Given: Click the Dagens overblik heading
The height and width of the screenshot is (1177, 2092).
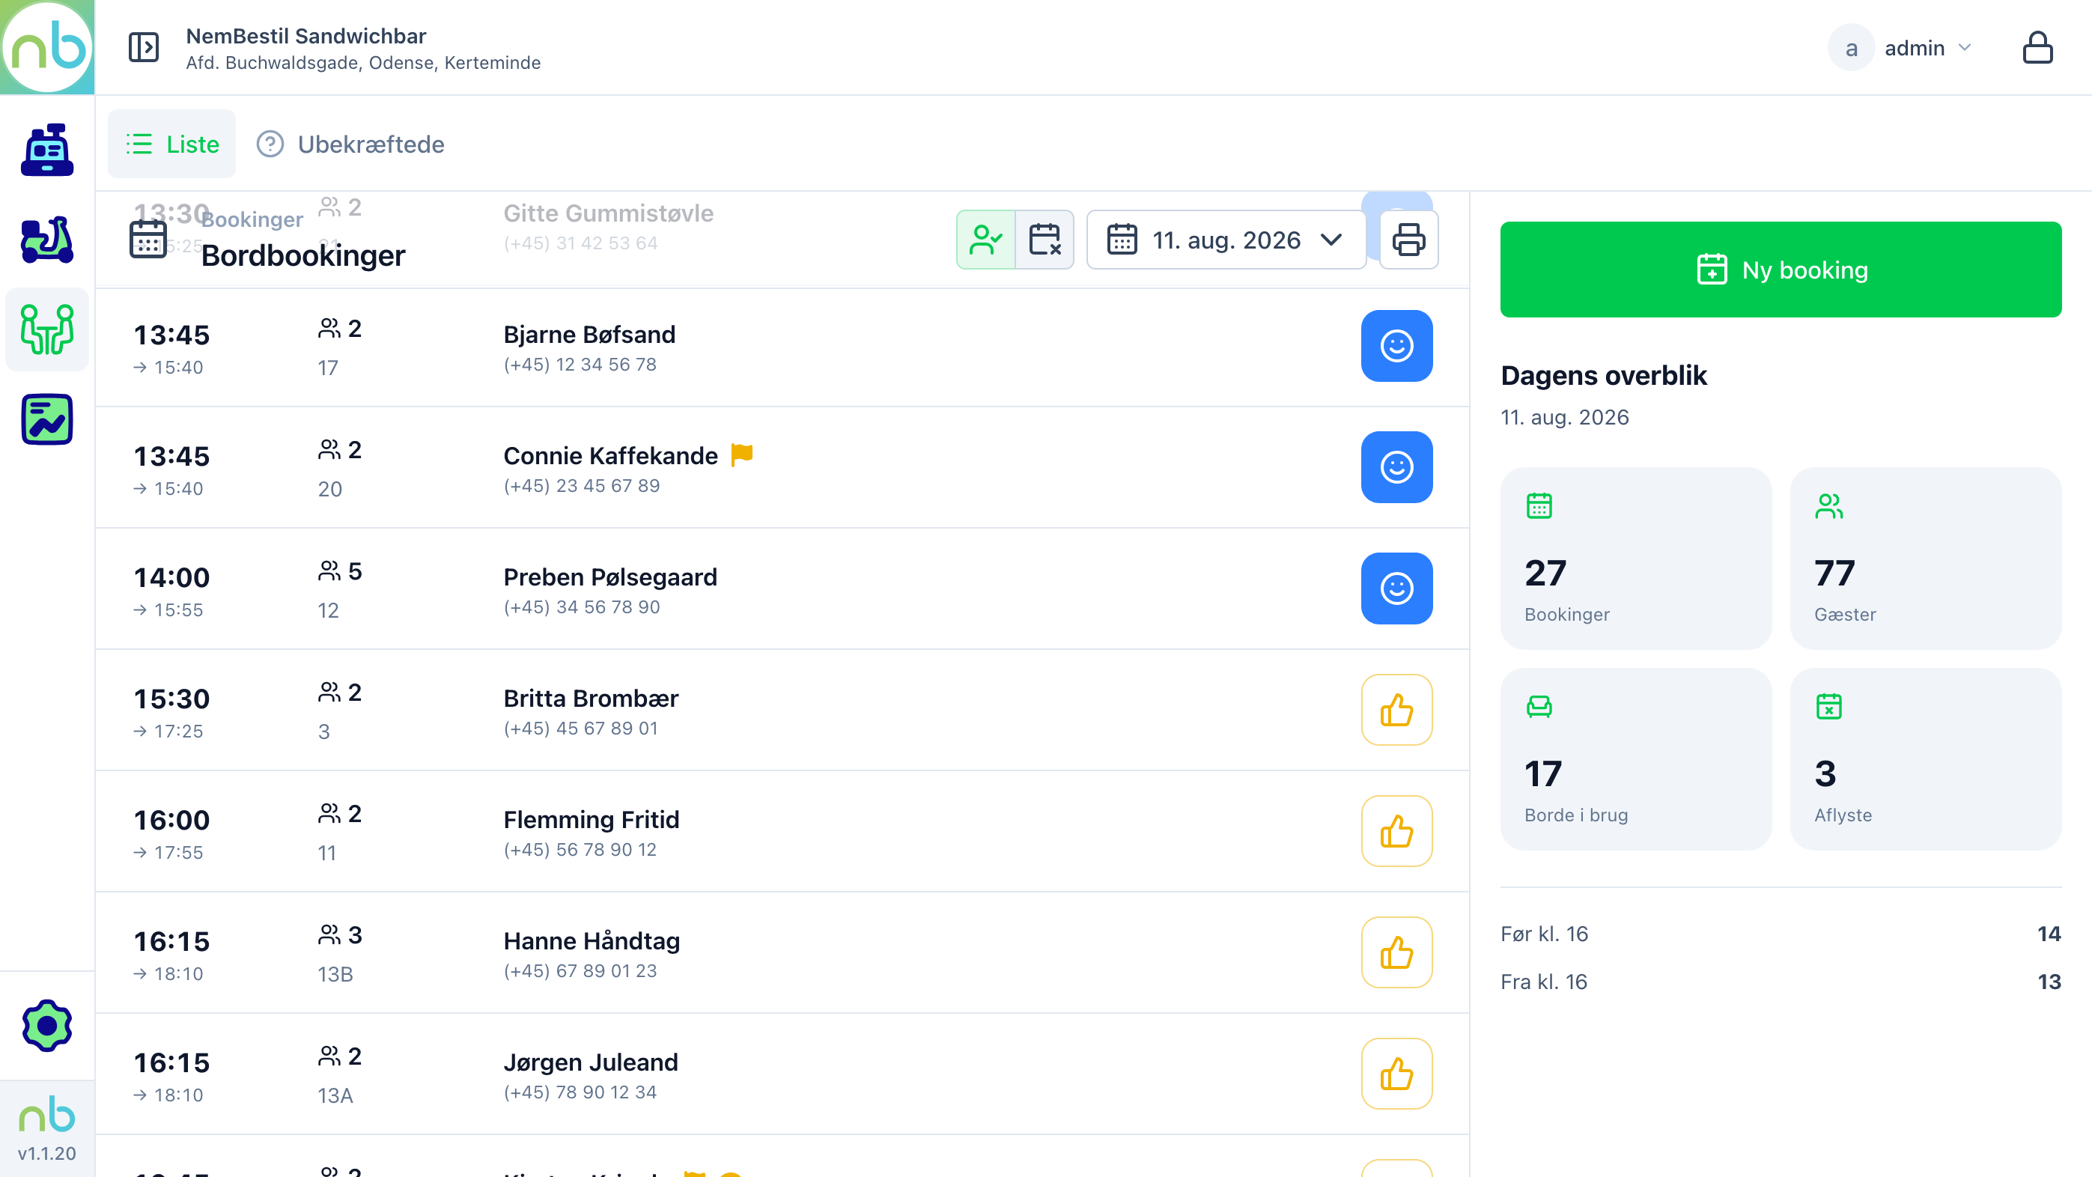Looking at the screenshot, I should [1604, 375].
